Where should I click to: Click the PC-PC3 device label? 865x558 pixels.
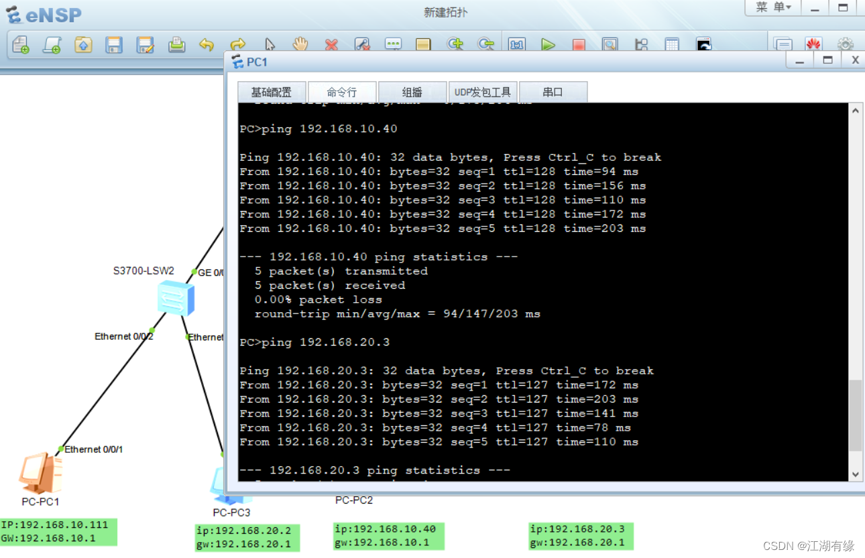tap(231, 512)
